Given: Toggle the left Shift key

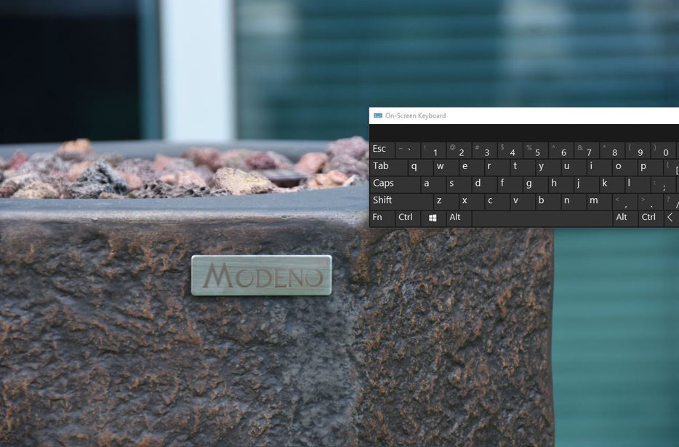Looking at the screenshot, I should tap(400, 201).
